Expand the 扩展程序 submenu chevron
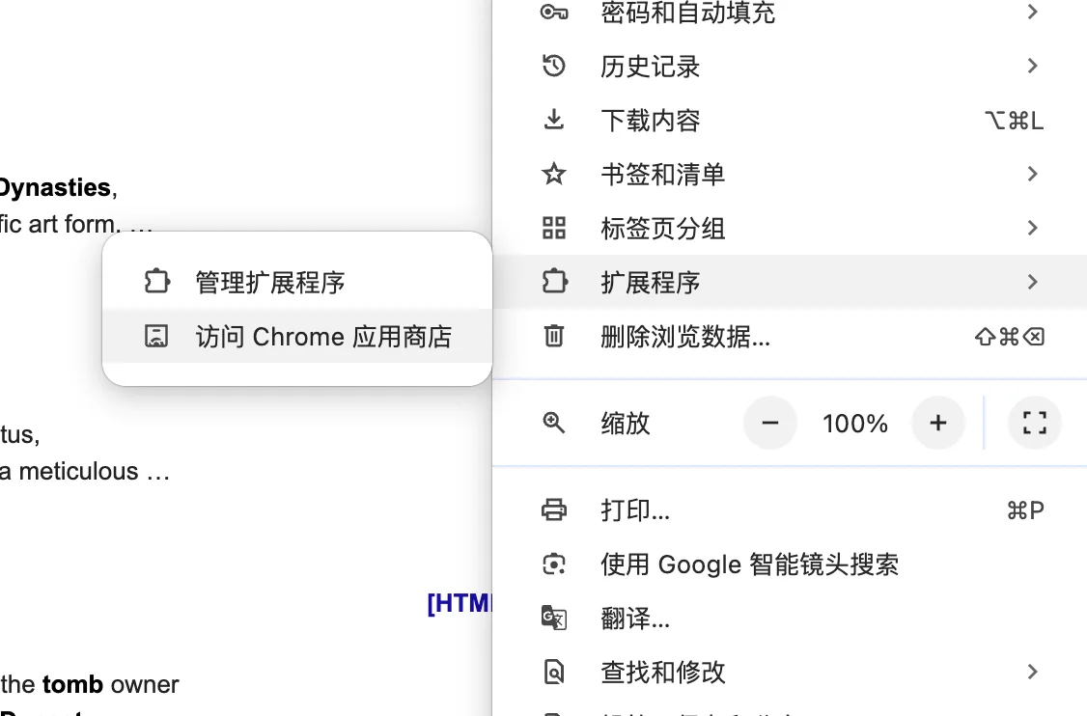 (1032, 282)
